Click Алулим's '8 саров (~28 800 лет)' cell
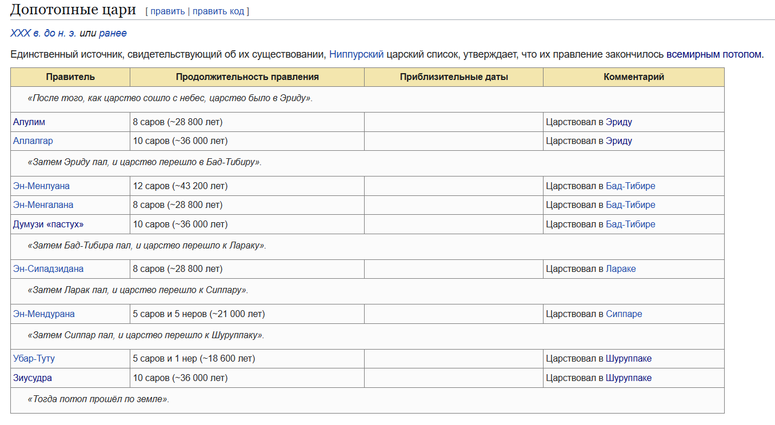 tap(247, 122)
